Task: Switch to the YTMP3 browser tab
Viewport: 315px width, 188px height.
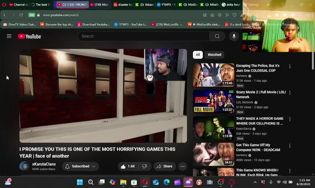Action: (166, 5)
